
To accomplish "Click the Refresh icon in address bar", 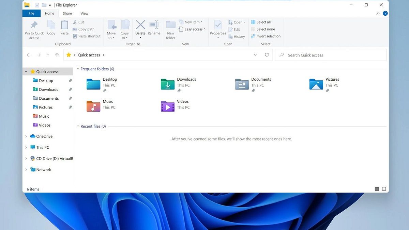I will point(267,55).
